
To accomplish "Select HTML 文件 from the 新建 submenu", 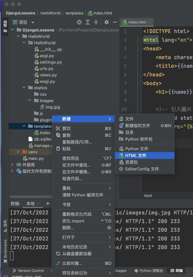I will 136,155.
